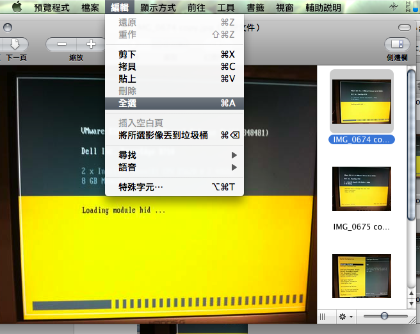Open the 輔助說明 menu
420x334 pixels.
323,8
